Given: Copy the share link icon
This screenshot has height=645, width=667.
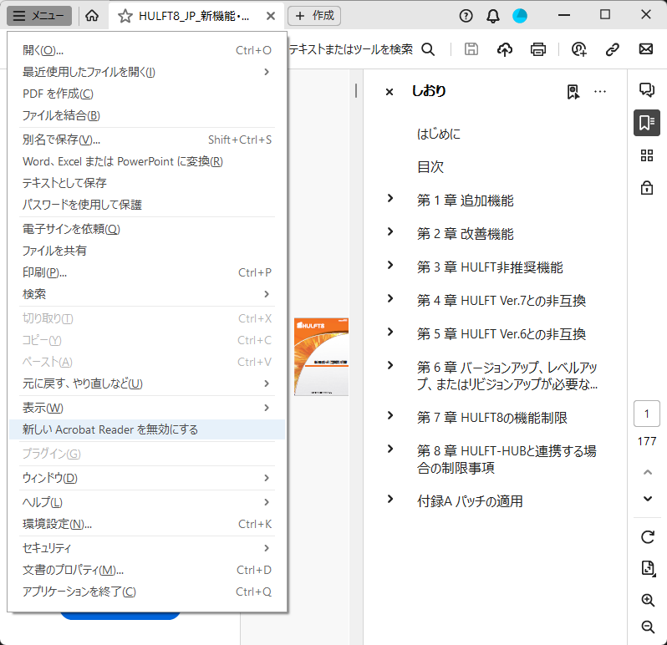Looking at the screenshot, I should pyautogui.click(x=612, y=49).
